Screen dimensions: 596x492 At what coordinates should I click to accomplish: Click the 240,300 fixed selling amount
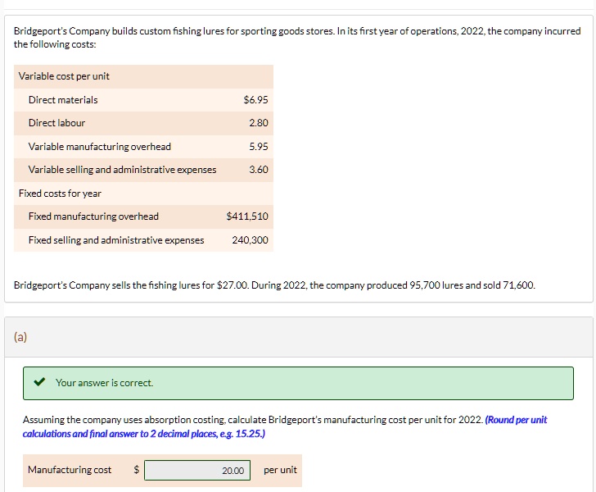pyautogui.click(x=251, y=240)
